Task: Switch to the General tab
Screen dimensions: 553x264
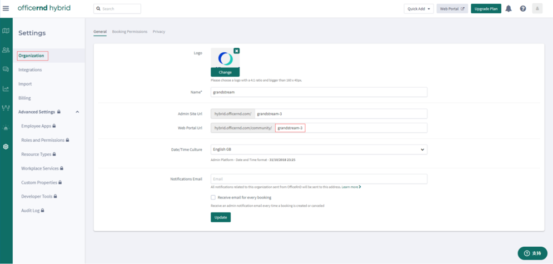Action: click(100, 32)
